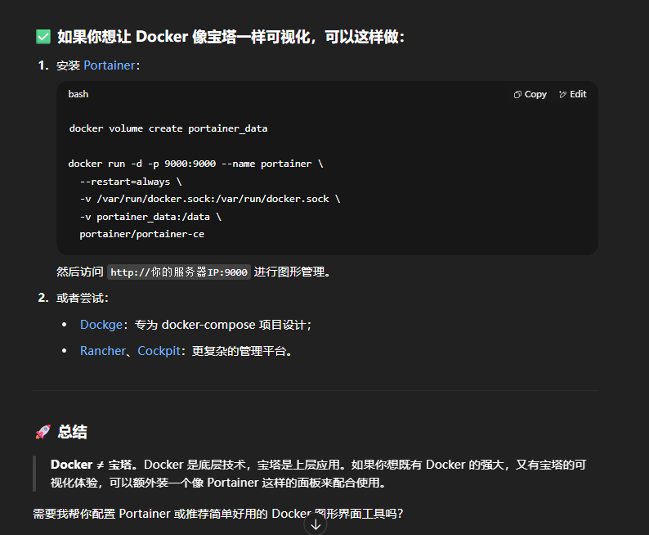Click the bold Docker ≠ 宝塔 text

click(x=93, y=465)
